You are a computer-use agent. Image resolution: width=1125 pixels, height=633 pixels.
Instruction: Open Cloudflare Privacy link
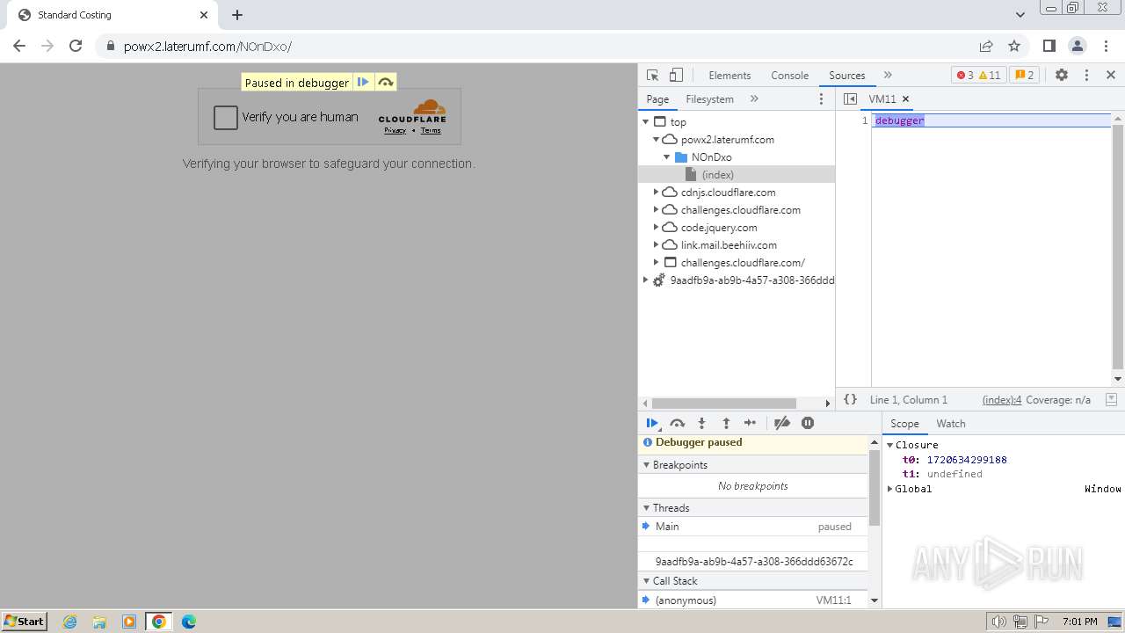click(x=395, y=131)
